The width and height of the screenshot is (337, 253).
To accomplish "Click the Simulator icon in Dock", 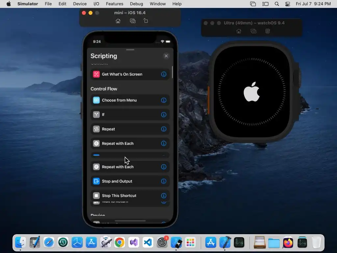I will click(x=176, y=242).
